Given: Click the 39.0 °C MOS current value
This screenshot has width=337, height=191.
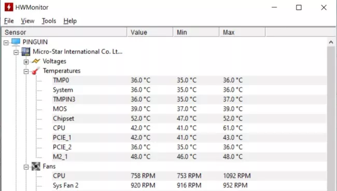Looking at the screenshot, I should click(x=141, y=109).
